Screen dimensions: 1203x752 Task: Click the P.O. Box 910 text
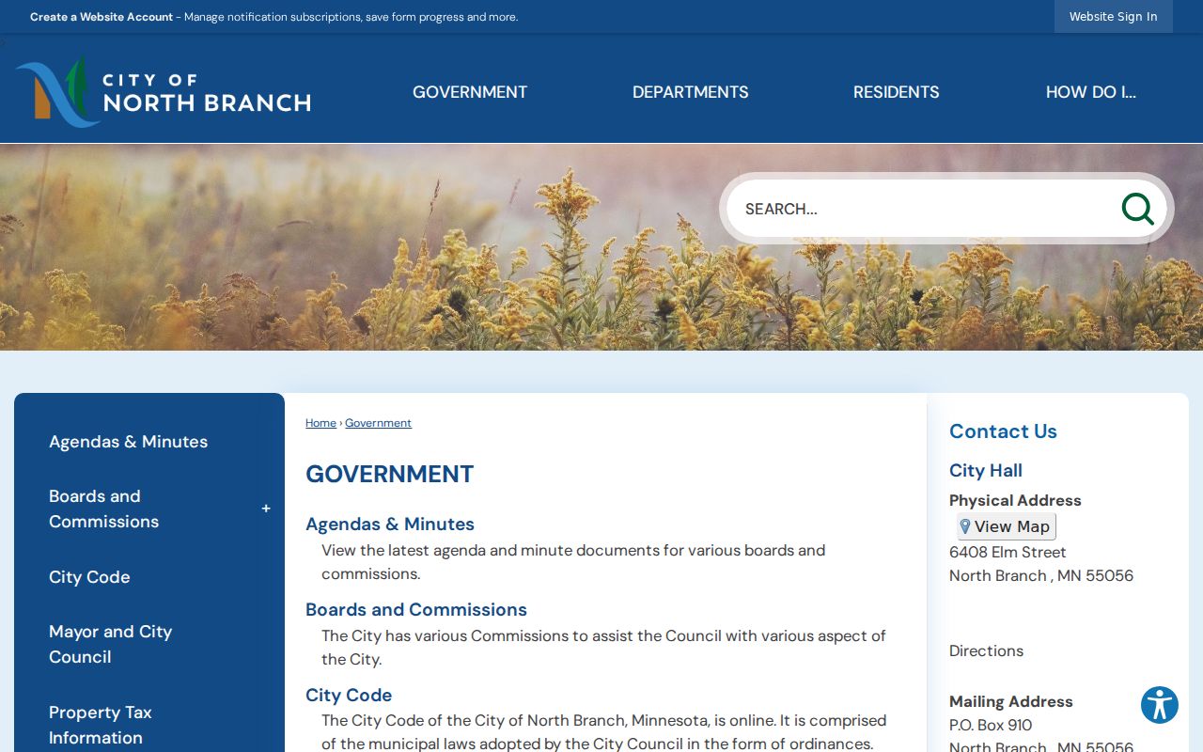click(991, 725)
